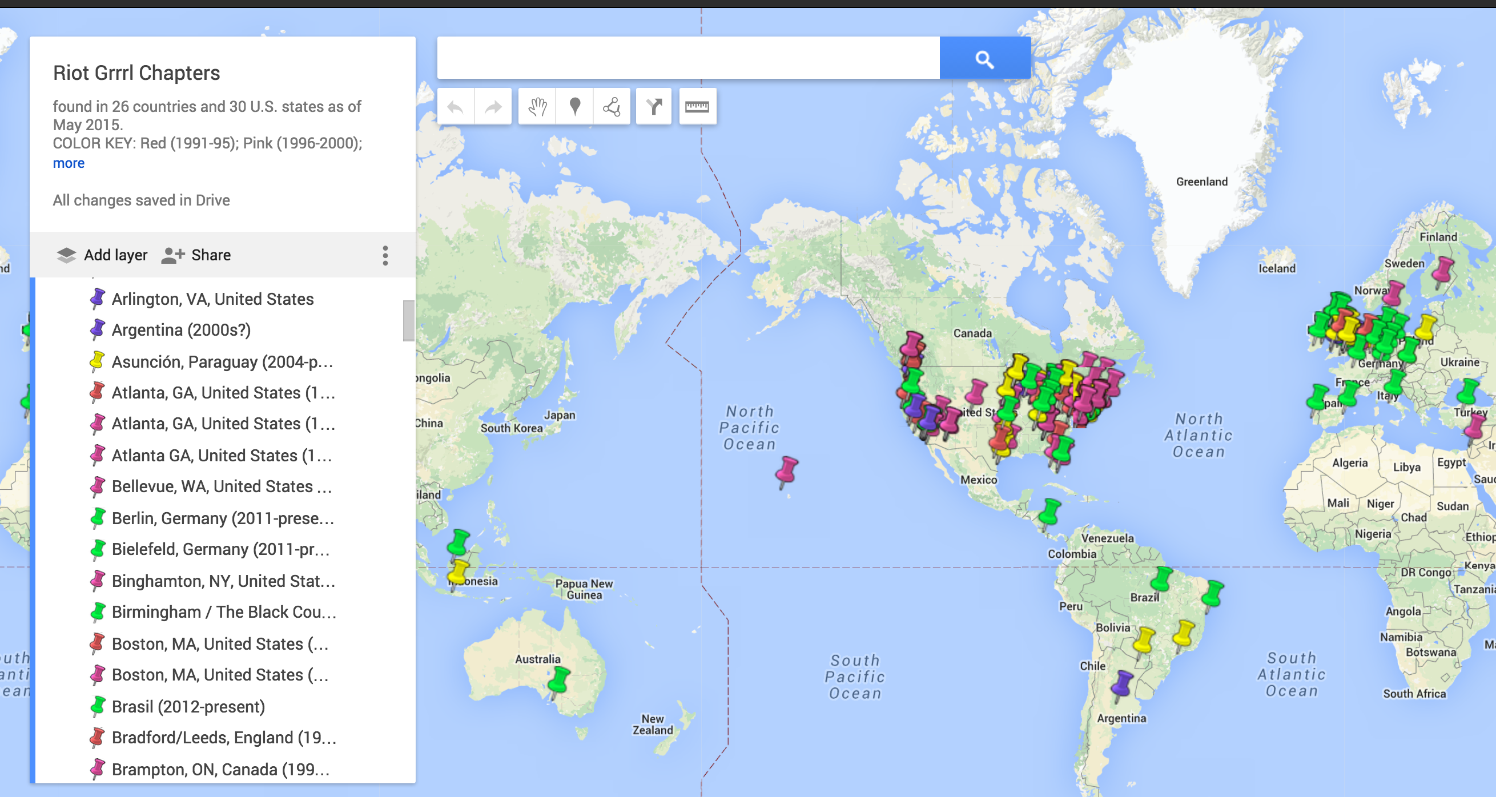Select the measure distances ruler tool
This screenshot has height=797, width=1496.
coord(697,107)
